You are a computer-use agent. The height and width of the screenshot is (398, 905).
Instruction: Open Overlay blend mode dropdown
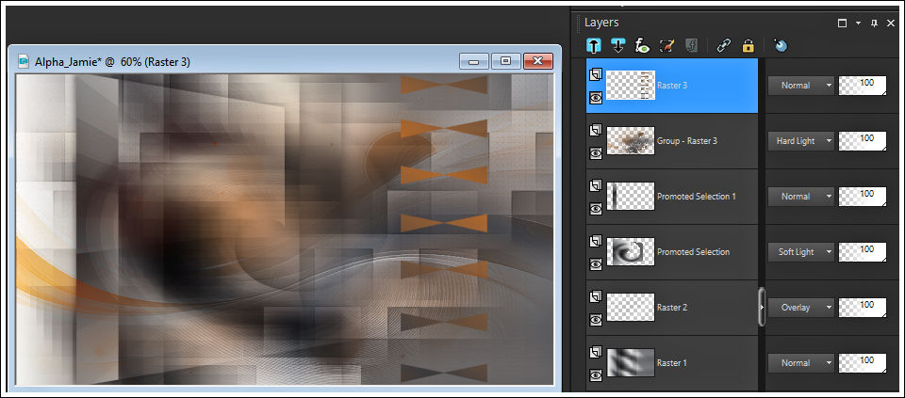click(801, 308)
